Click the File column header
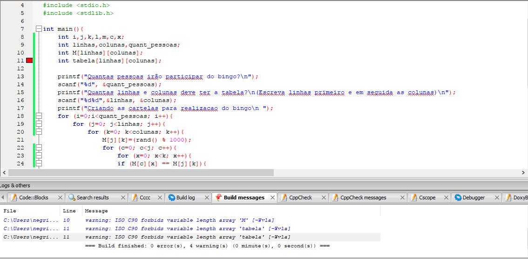528x259 pixels. (x=31, y=211)
